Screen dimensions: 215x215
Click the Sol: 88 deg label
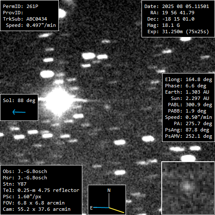[19, 100]
